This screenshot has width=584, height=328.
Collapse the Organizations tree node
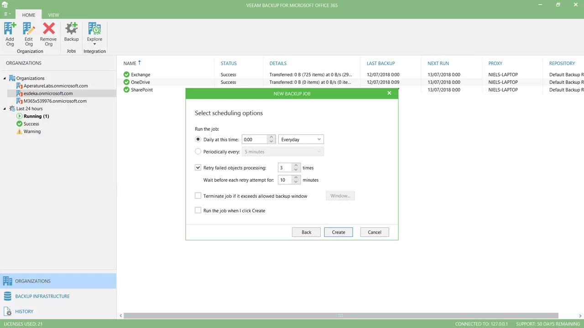(4, 78)
